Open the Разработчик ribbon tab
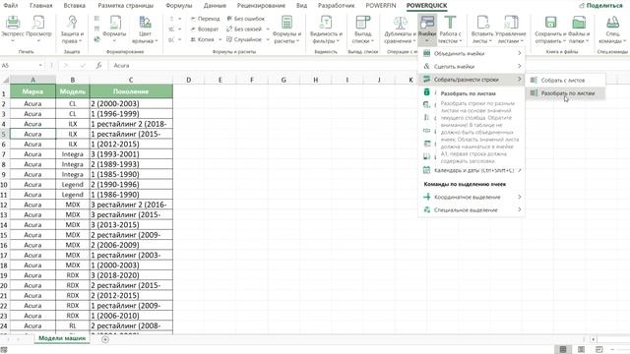The height and width of the screenshot is (354, 630). (337, 6)
